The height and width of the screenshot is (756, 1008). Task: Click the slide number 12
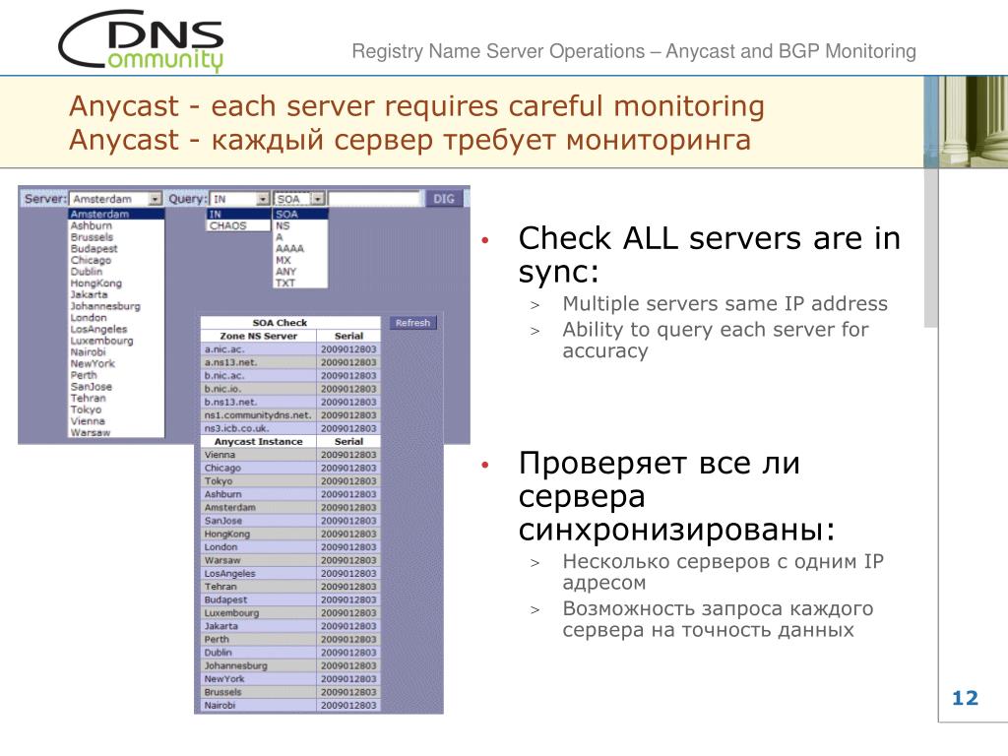pyautogui.click(x=965, y=698)
